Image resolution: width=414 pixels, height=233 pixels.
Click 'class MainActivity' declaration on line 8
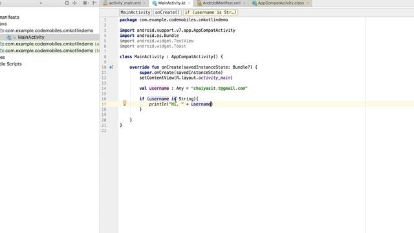click(142, 57)
